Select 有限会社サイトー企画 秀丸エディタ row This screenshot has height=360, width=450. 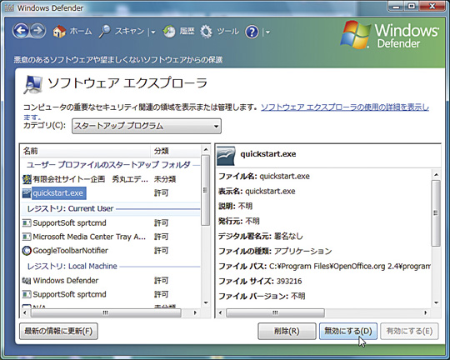111,179
